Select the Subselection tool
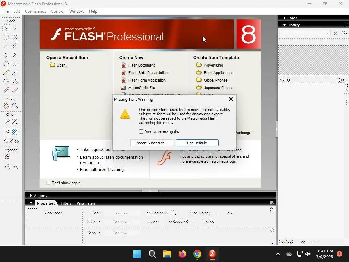 (x=15, y=28)
